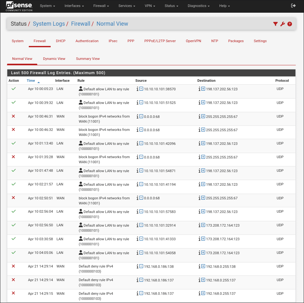The height and width of the screenshot is (303, 304).
Task: Switch to the OpenVPN tab
Action: [193, 41]
